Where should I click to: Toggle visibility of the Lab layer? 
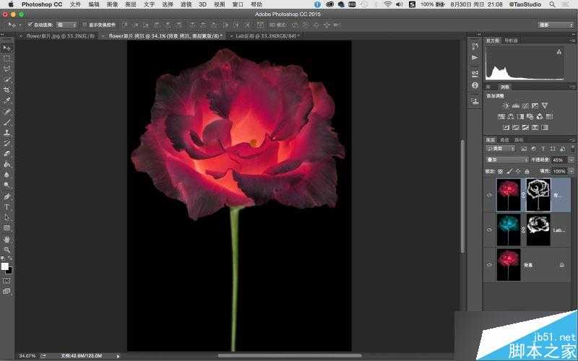(x=489, y=230)
